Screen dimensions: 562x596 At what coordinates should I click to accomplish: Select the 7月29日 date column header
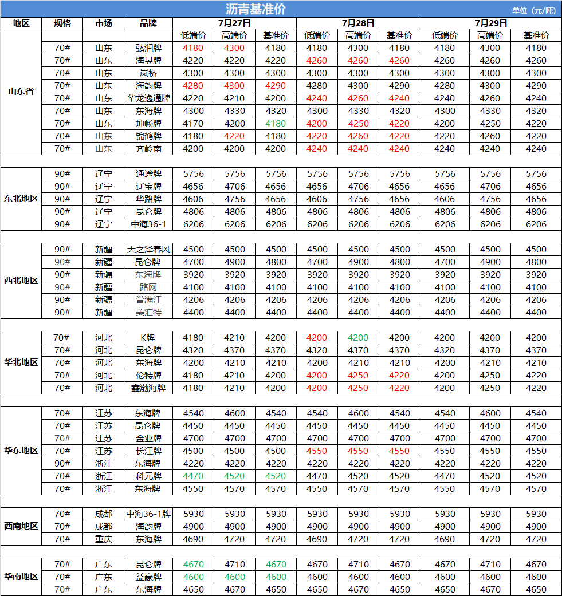pyautogui.click(x=491, y=23)
